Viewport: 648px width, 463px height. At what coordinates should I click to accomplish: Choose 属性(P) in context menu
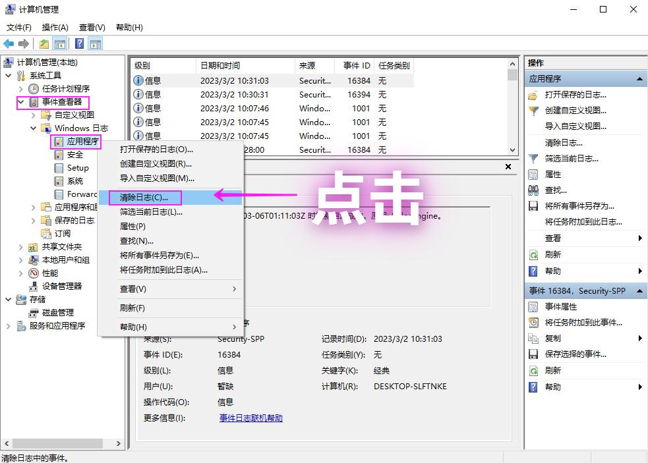click(170, 227)
